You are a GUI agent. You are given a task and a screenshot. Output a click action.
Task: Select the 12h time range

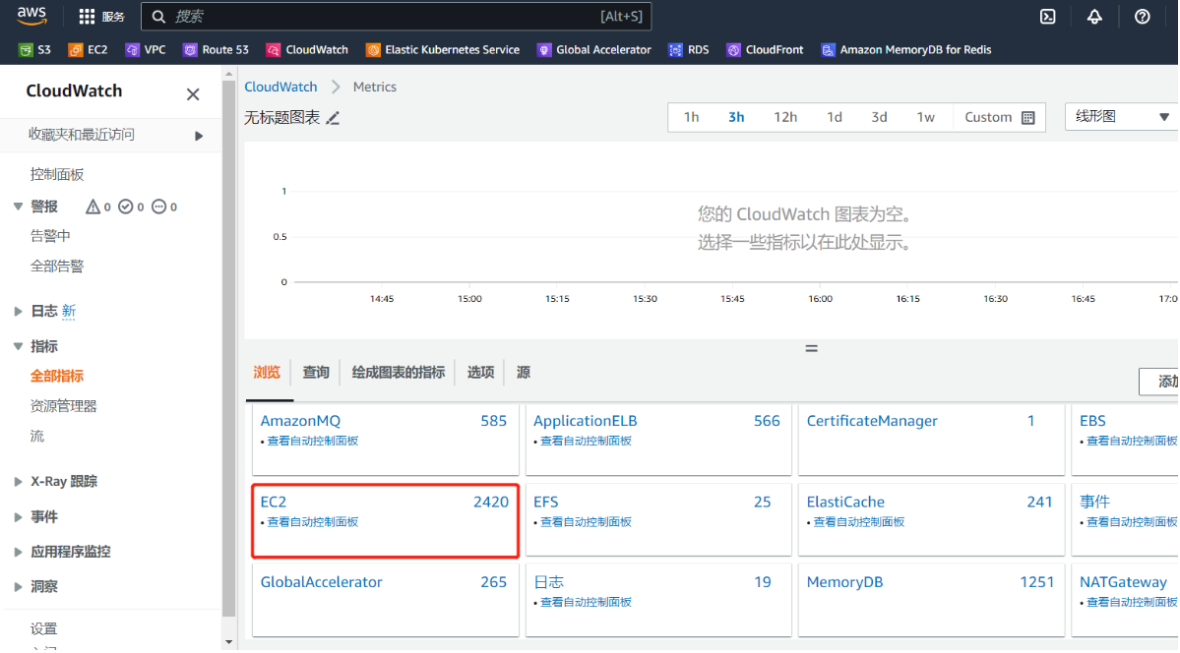tap(785, 117)
